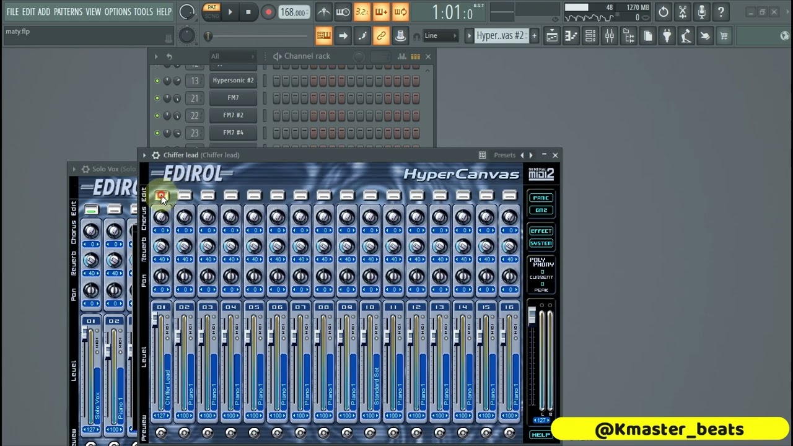
Task: Open the Mixer view icon
Action: pyautogui.click(x=609, y=37)
